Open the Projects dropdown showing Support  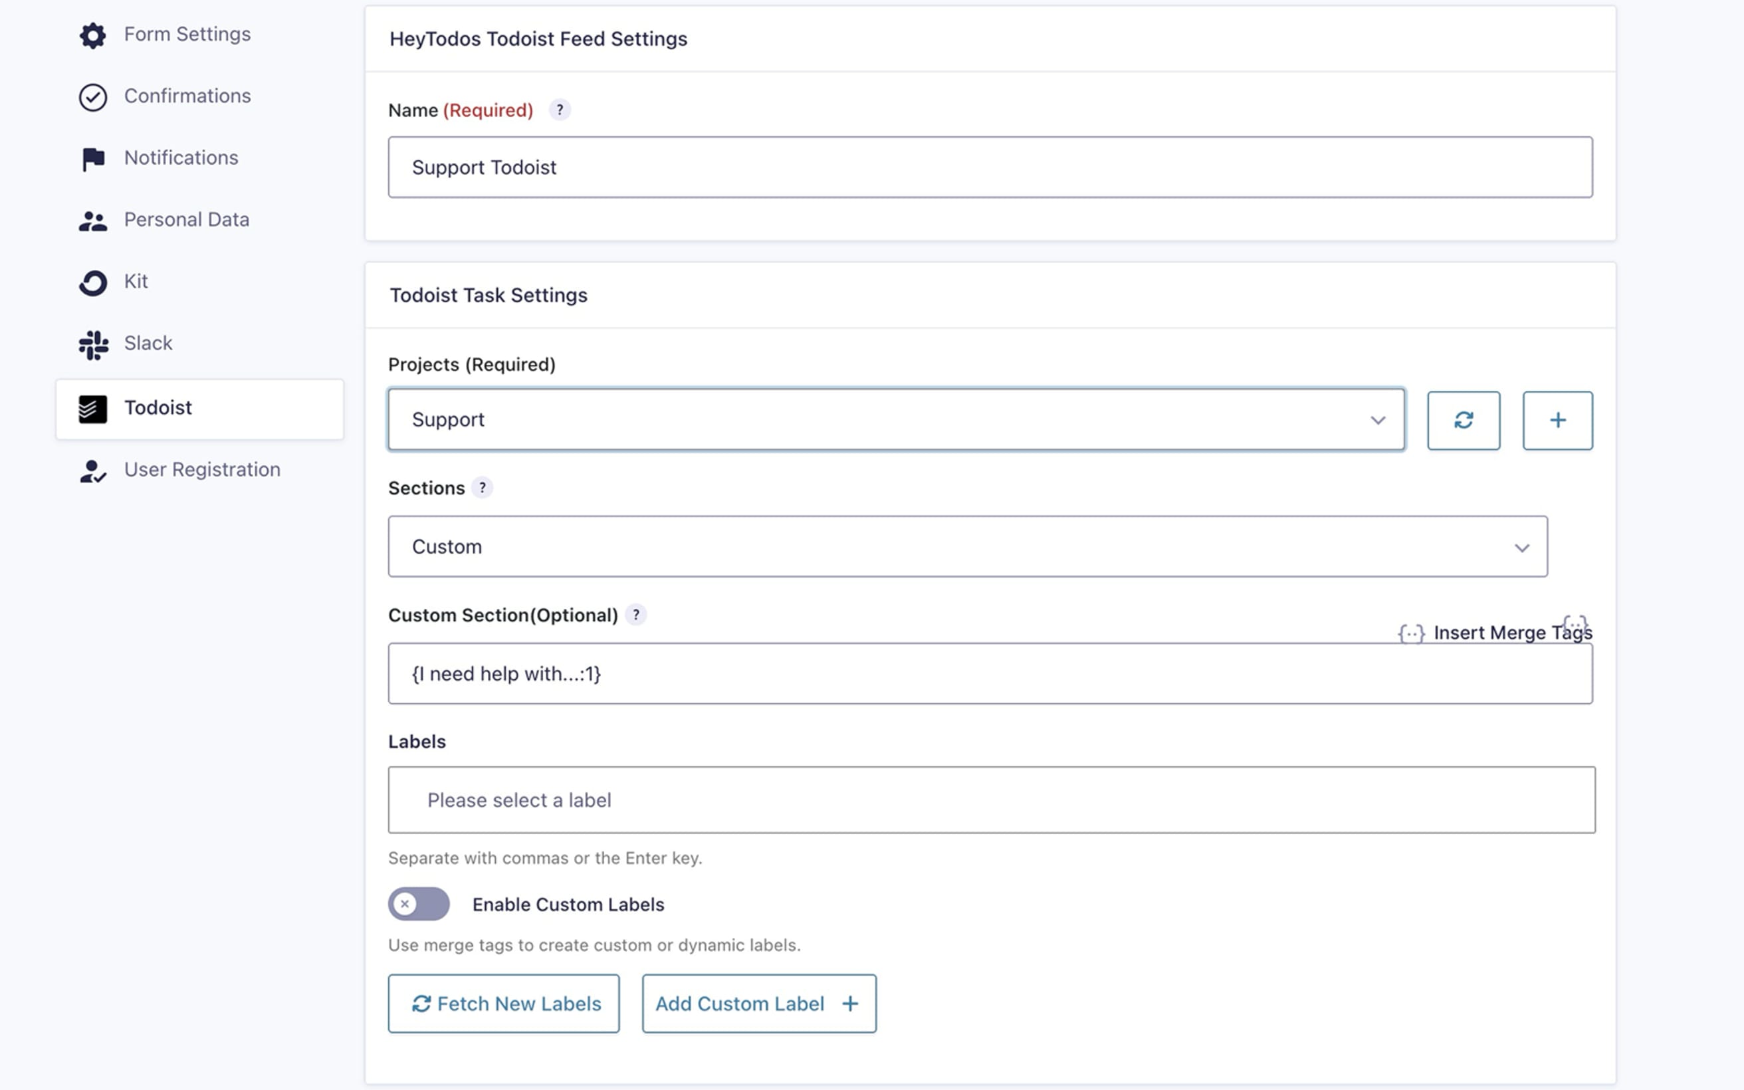[896, 419]
